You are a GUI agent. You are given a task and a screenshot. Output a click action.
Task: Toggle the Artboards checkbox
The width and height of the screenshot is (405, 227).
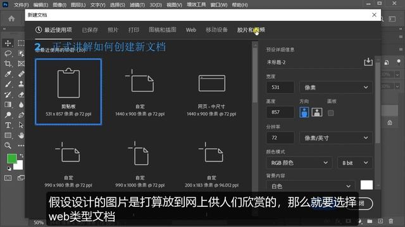tap(330, 113)
